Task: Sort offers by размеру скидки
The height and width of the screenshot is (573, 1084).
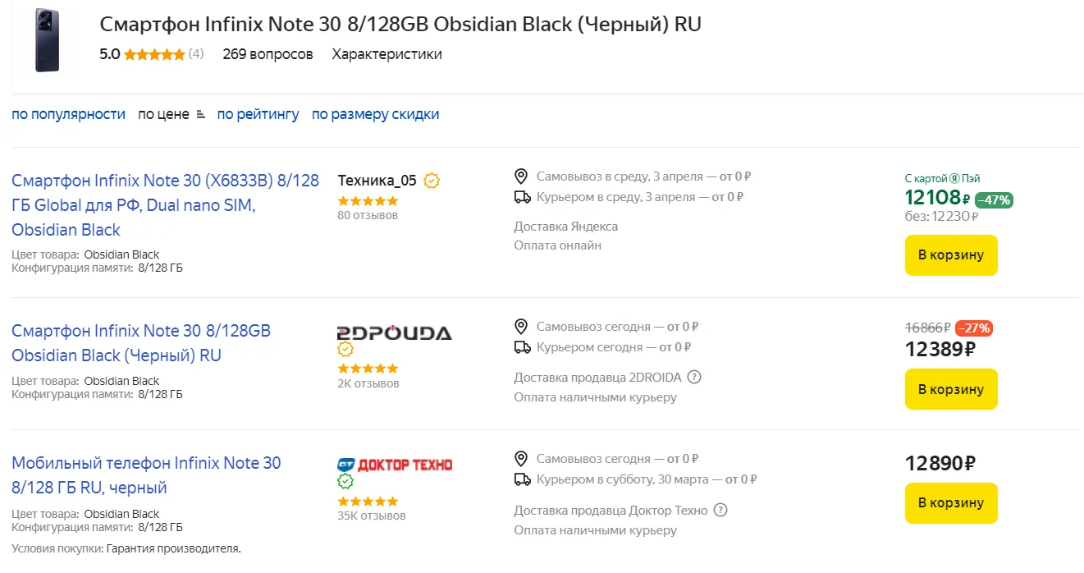Action: (375, 114)
